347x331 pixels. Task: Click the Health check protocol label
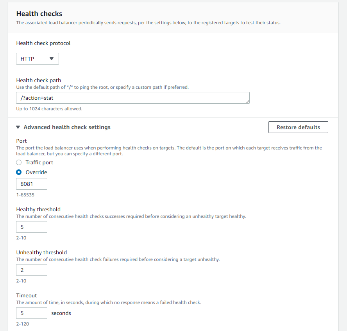pyautogui.click(x=43, y=43)
